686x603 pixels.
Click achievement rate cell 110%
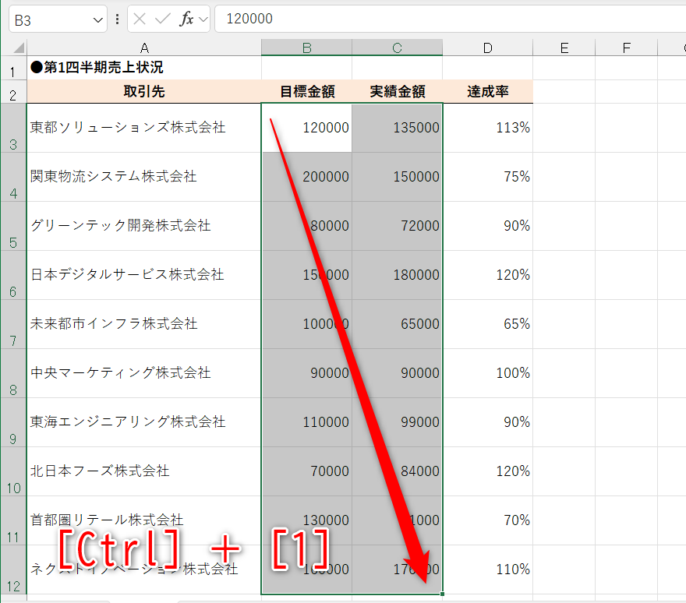pos(488,569)
